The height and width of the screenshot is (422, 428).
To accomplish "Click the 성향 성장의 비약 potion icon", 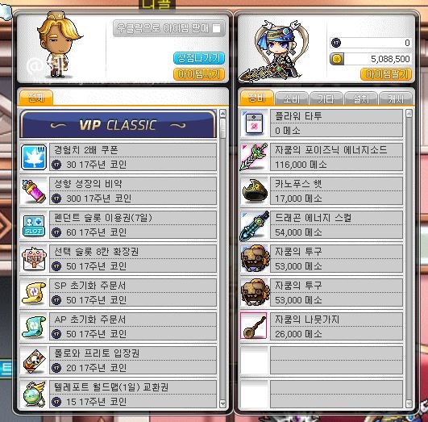I will point(34,191).
